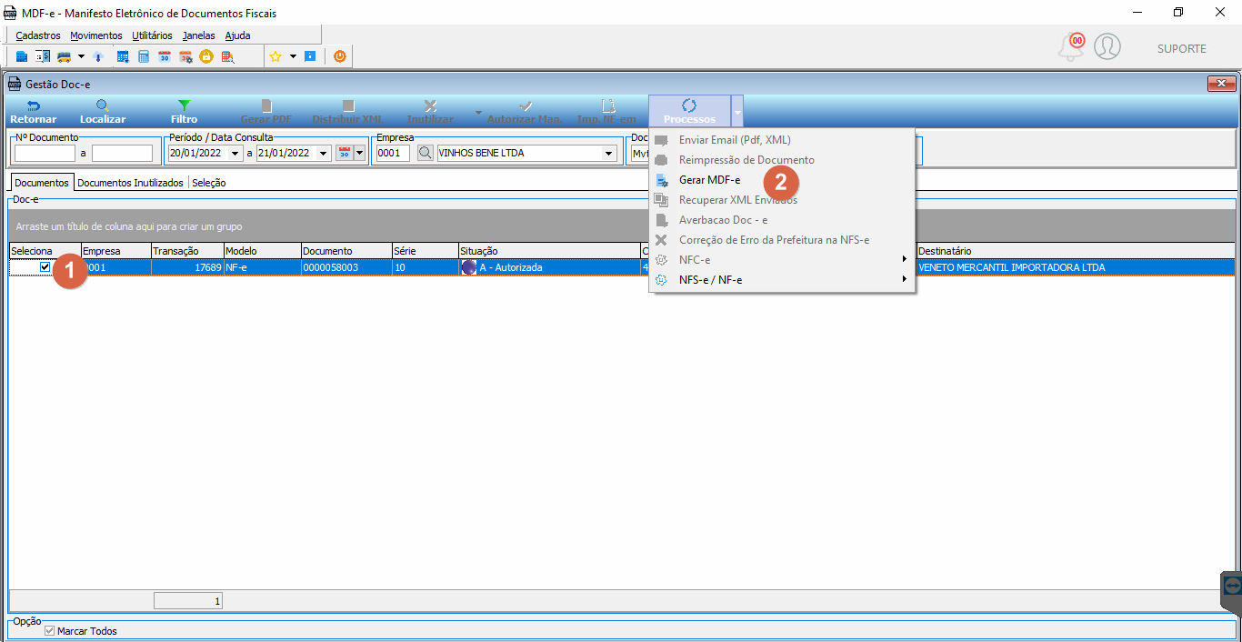This screenshot has width=1242, height=642.
Task: Open the Movimentos menu
Action: 96,35
